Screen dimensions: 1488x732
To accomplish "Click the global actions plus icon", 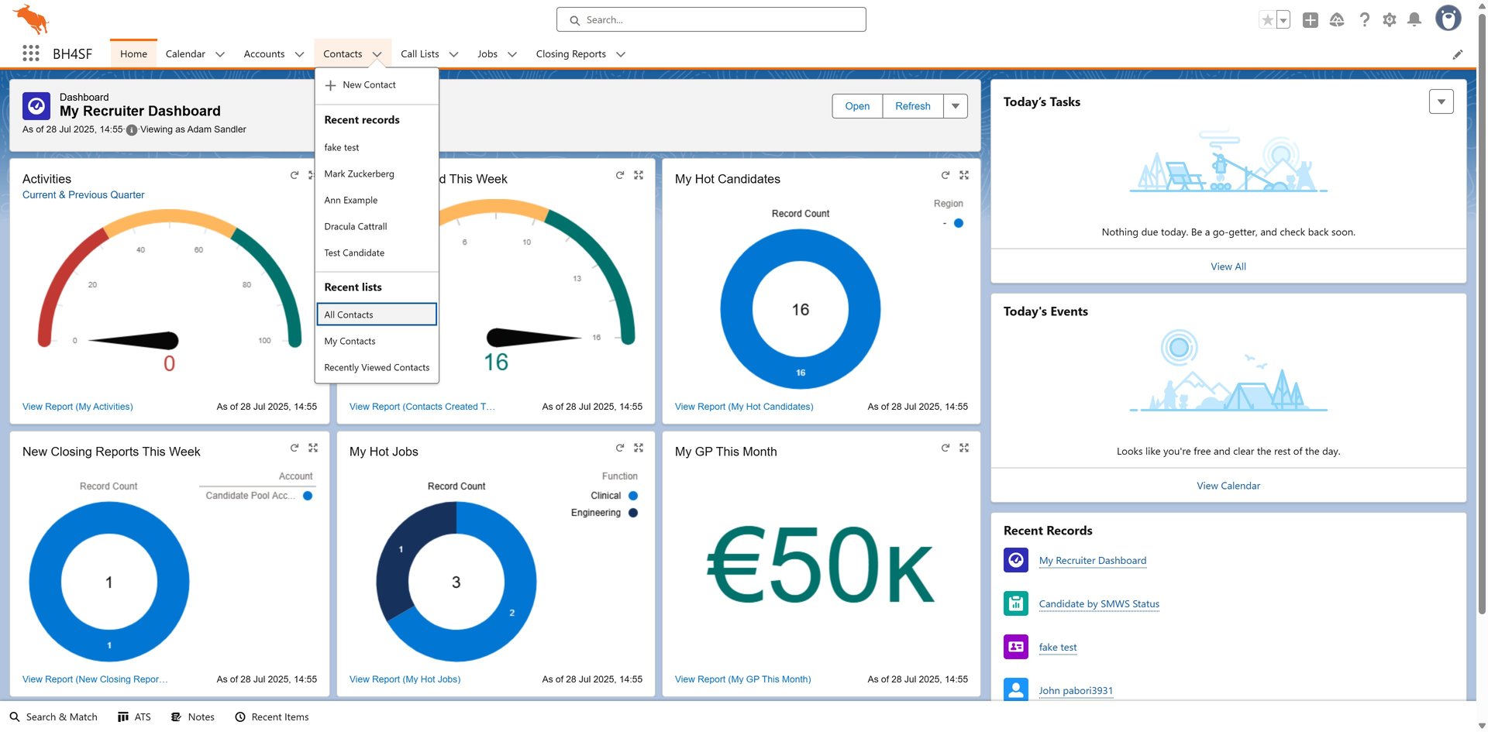I will (x=1311, y=20).
